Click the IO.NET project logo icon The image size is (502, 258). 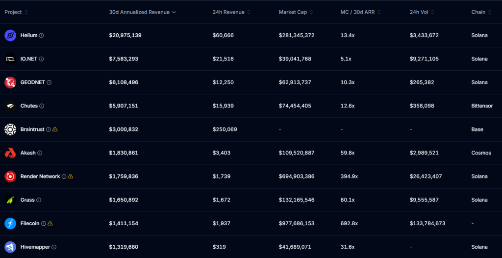point(10,59)
